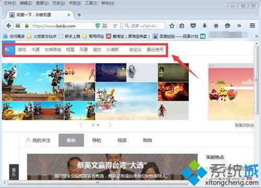This screenshot has height=188, width=261.
Task: Choose the large Forbidden City opera wallpaper
Action: pyautogui.click(x=33, y=82)
